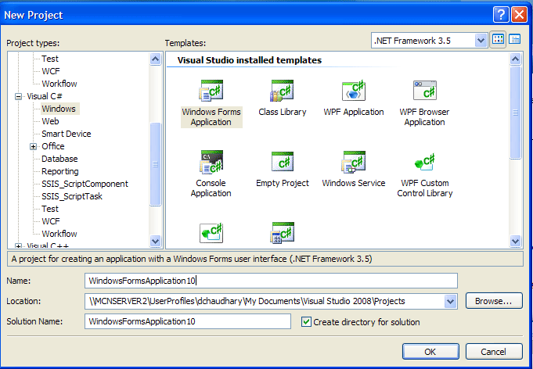Click the Cancel button
The width and height of the screenshot is (533, 369).
[494, 351]
